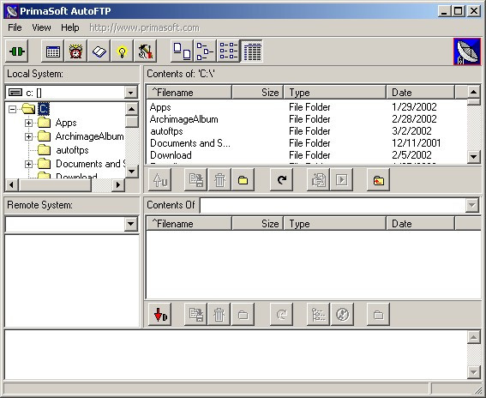Expand the Apps folder node
486x398 pixels.
click(x=28, y=123)
